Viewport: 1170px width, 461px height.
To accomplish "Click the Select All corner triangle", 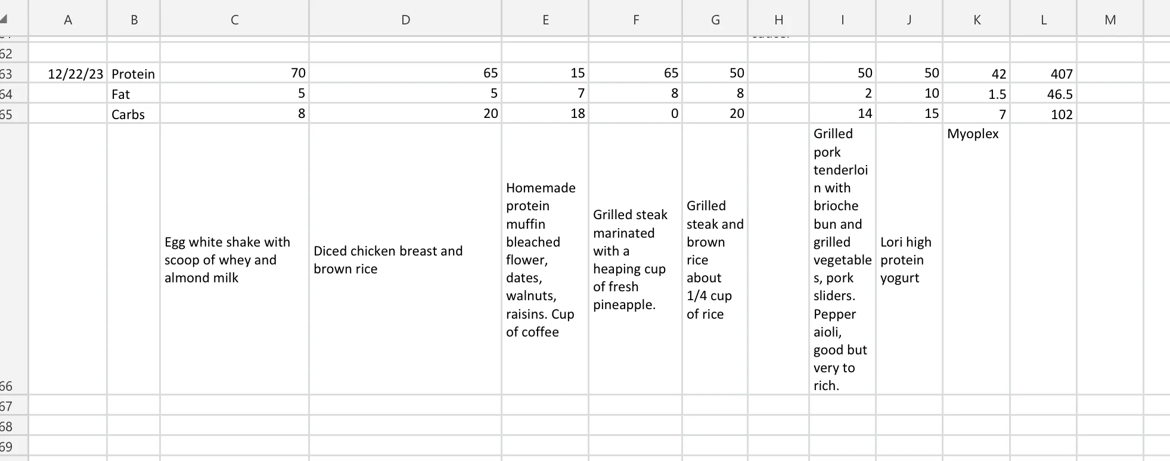I will pos(5,20).
